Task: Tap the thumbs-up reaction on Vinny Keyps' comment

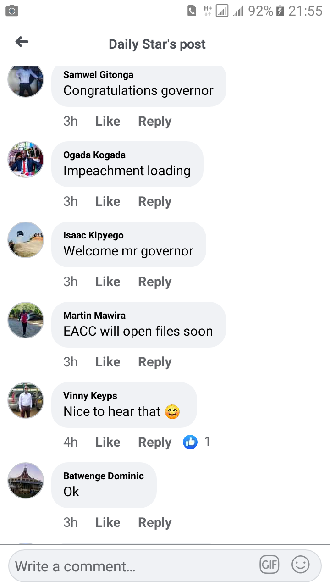Action: click(190, 442)
